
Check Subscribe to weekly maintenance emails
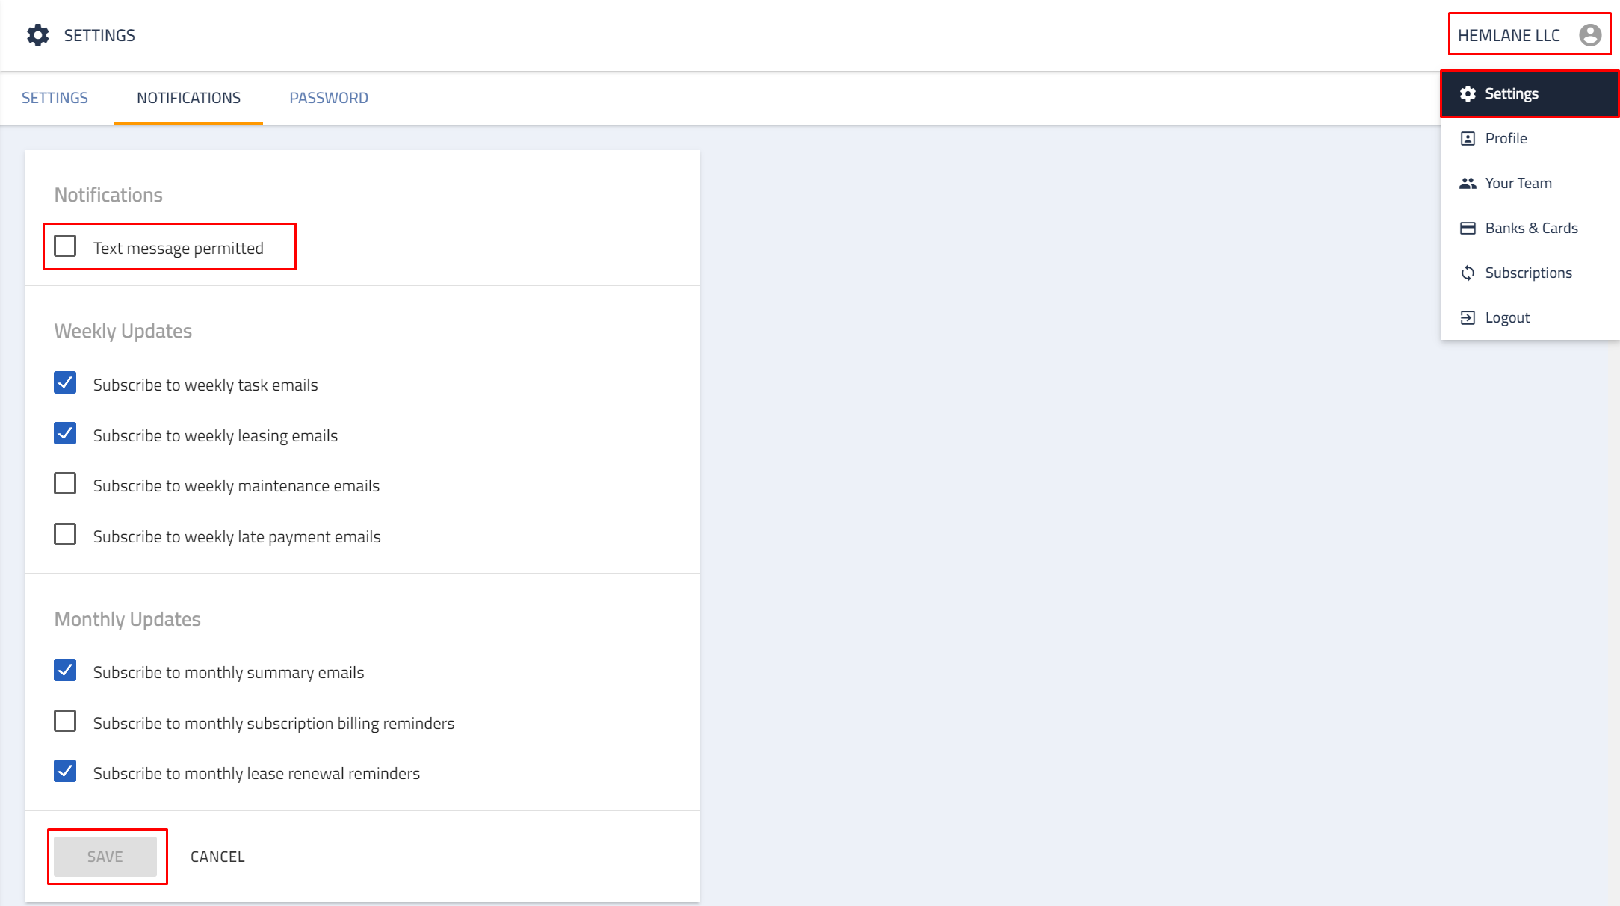click(65, 483)
